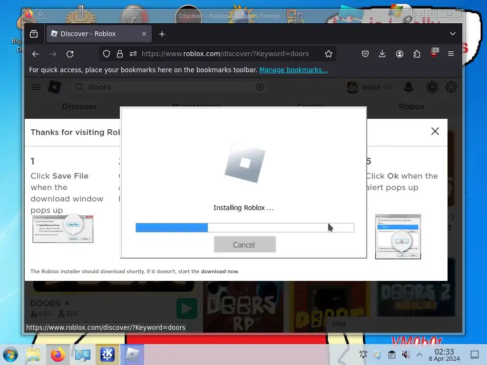Open the Robux hexagon icon

(432, 87)
